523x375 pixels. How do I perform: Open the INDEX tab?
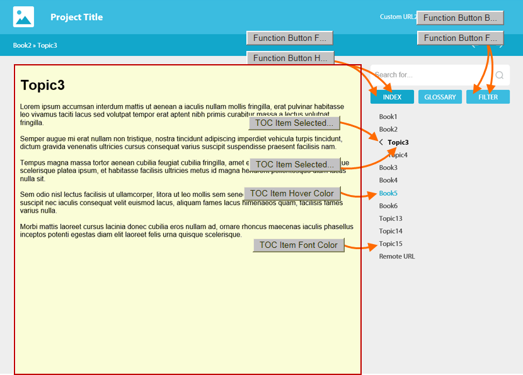(392, 97)
